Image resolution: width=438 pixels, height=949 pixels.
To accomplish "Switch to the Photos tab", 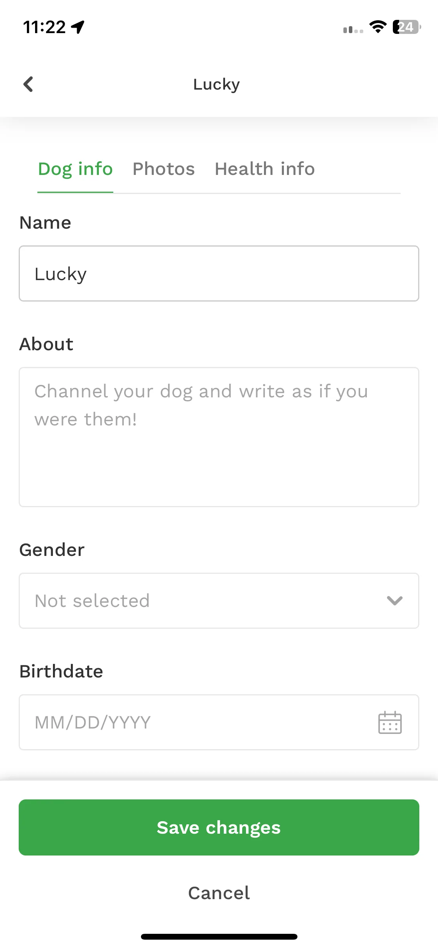I will (x=164, y=169).
